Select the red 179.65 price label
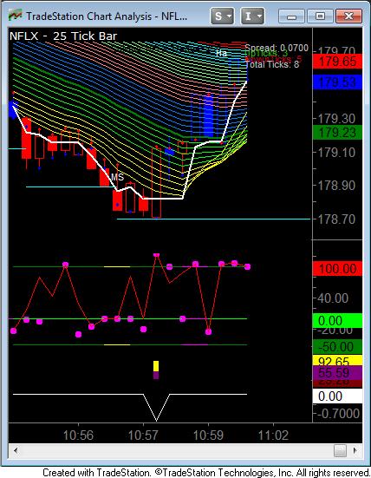 [x=337, y=62]
